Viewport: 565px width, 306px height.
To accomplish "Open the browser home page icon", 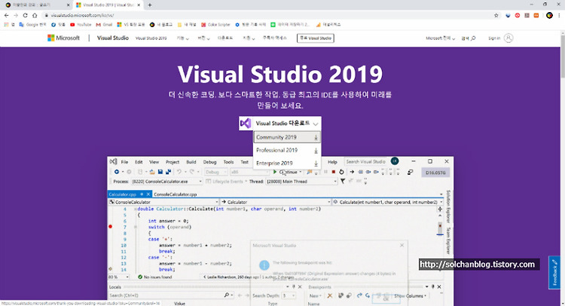I will (35, 15).
